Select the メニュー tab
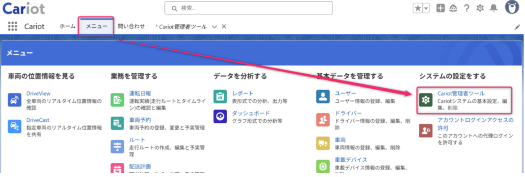525x177 pixels. 96,26
